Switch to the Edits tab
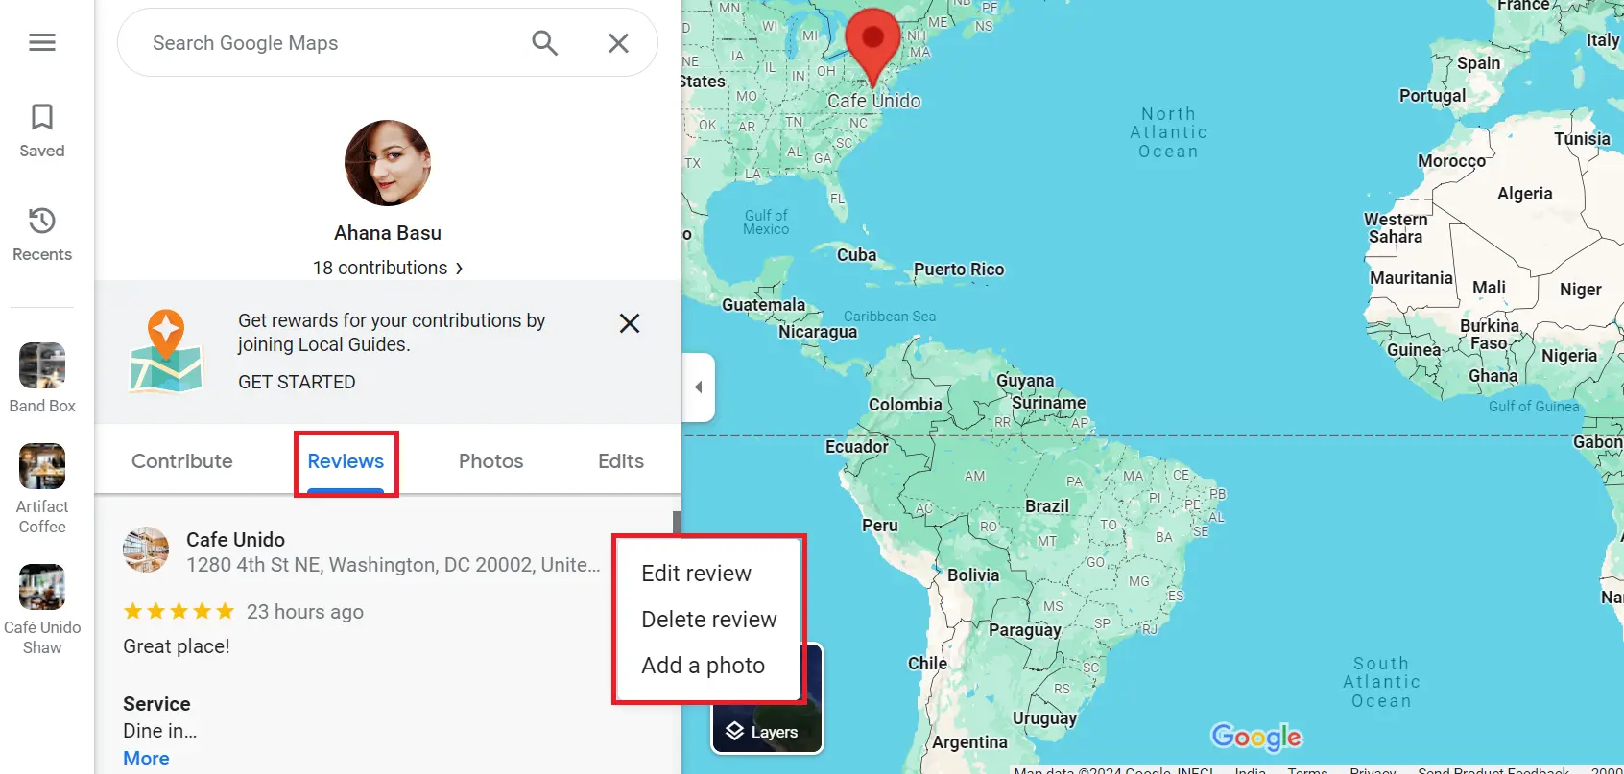Viewport: 1624px width, 774px height. click(621, 461)
